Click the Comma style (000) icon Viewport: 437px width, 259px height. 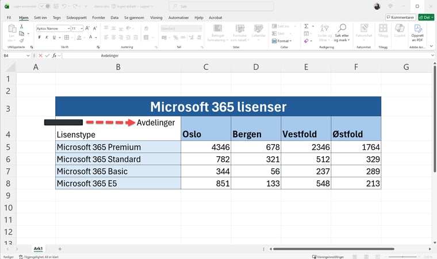(x=183, y=37)
